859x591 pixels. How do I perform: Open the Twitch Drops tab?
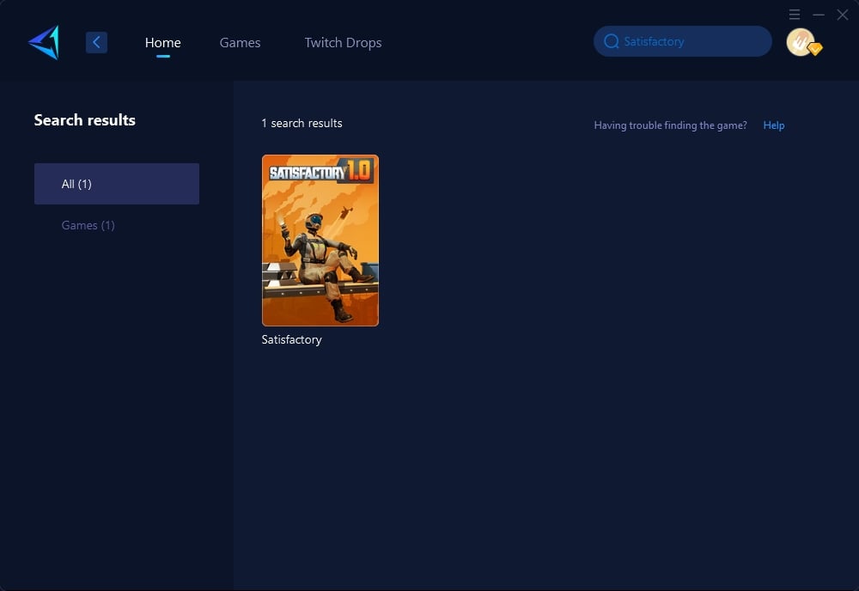[343, 43]
